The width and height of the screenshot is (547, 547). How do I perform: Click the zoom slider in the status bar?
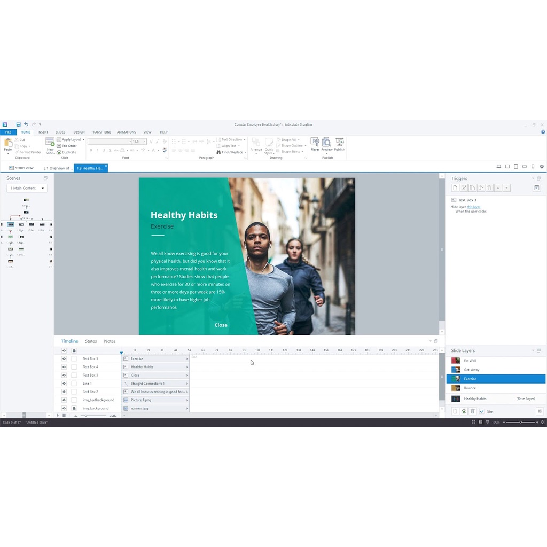pos(521,422)
